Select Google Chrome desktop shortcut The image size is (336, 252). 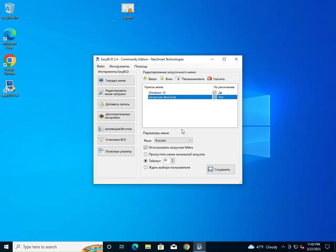click(10, 65)
